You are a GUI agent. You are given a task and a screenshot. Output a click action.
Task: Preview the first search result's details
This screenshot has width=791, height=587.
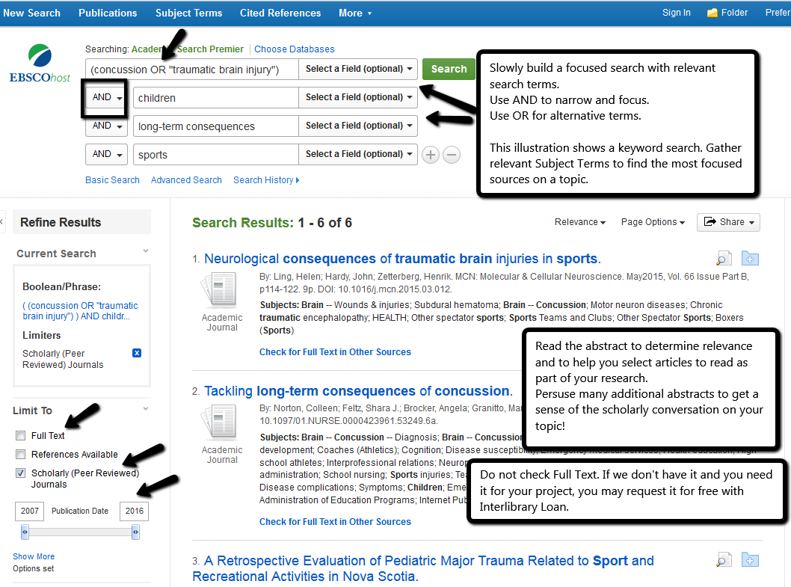722,257
